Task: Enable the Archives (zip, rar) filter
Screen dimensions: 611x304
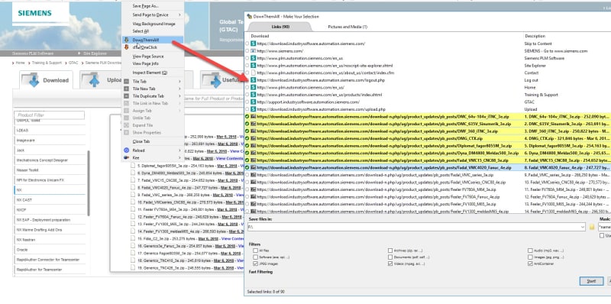Action: point(390,251)
